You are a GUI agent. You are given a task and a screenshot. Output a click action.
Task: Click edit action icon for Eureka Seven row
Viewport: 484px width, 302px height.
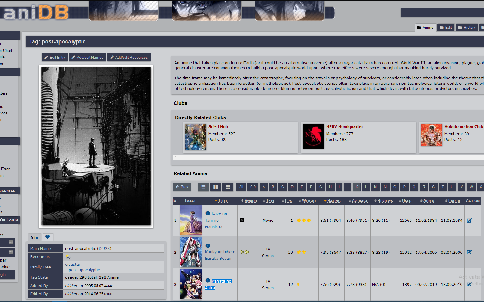[x=469, y=252]
